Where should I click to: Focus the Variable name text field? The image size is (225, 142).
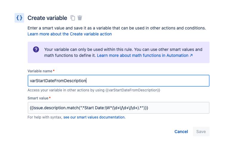(x=118, y=81)
